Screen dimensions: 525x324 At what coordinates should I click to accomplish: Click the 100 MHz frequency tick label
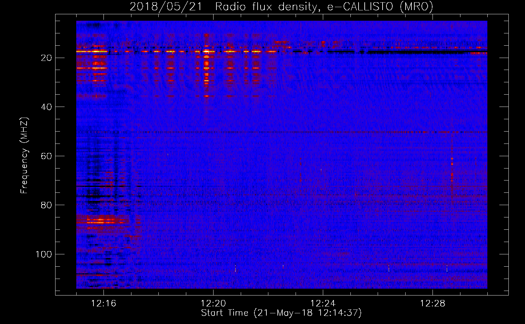click(x=44, y=254)
